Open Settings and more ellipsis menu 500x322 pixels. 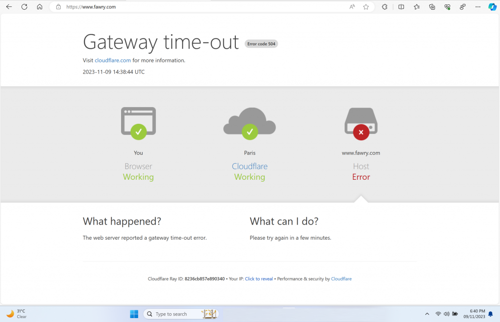[478, 7]
